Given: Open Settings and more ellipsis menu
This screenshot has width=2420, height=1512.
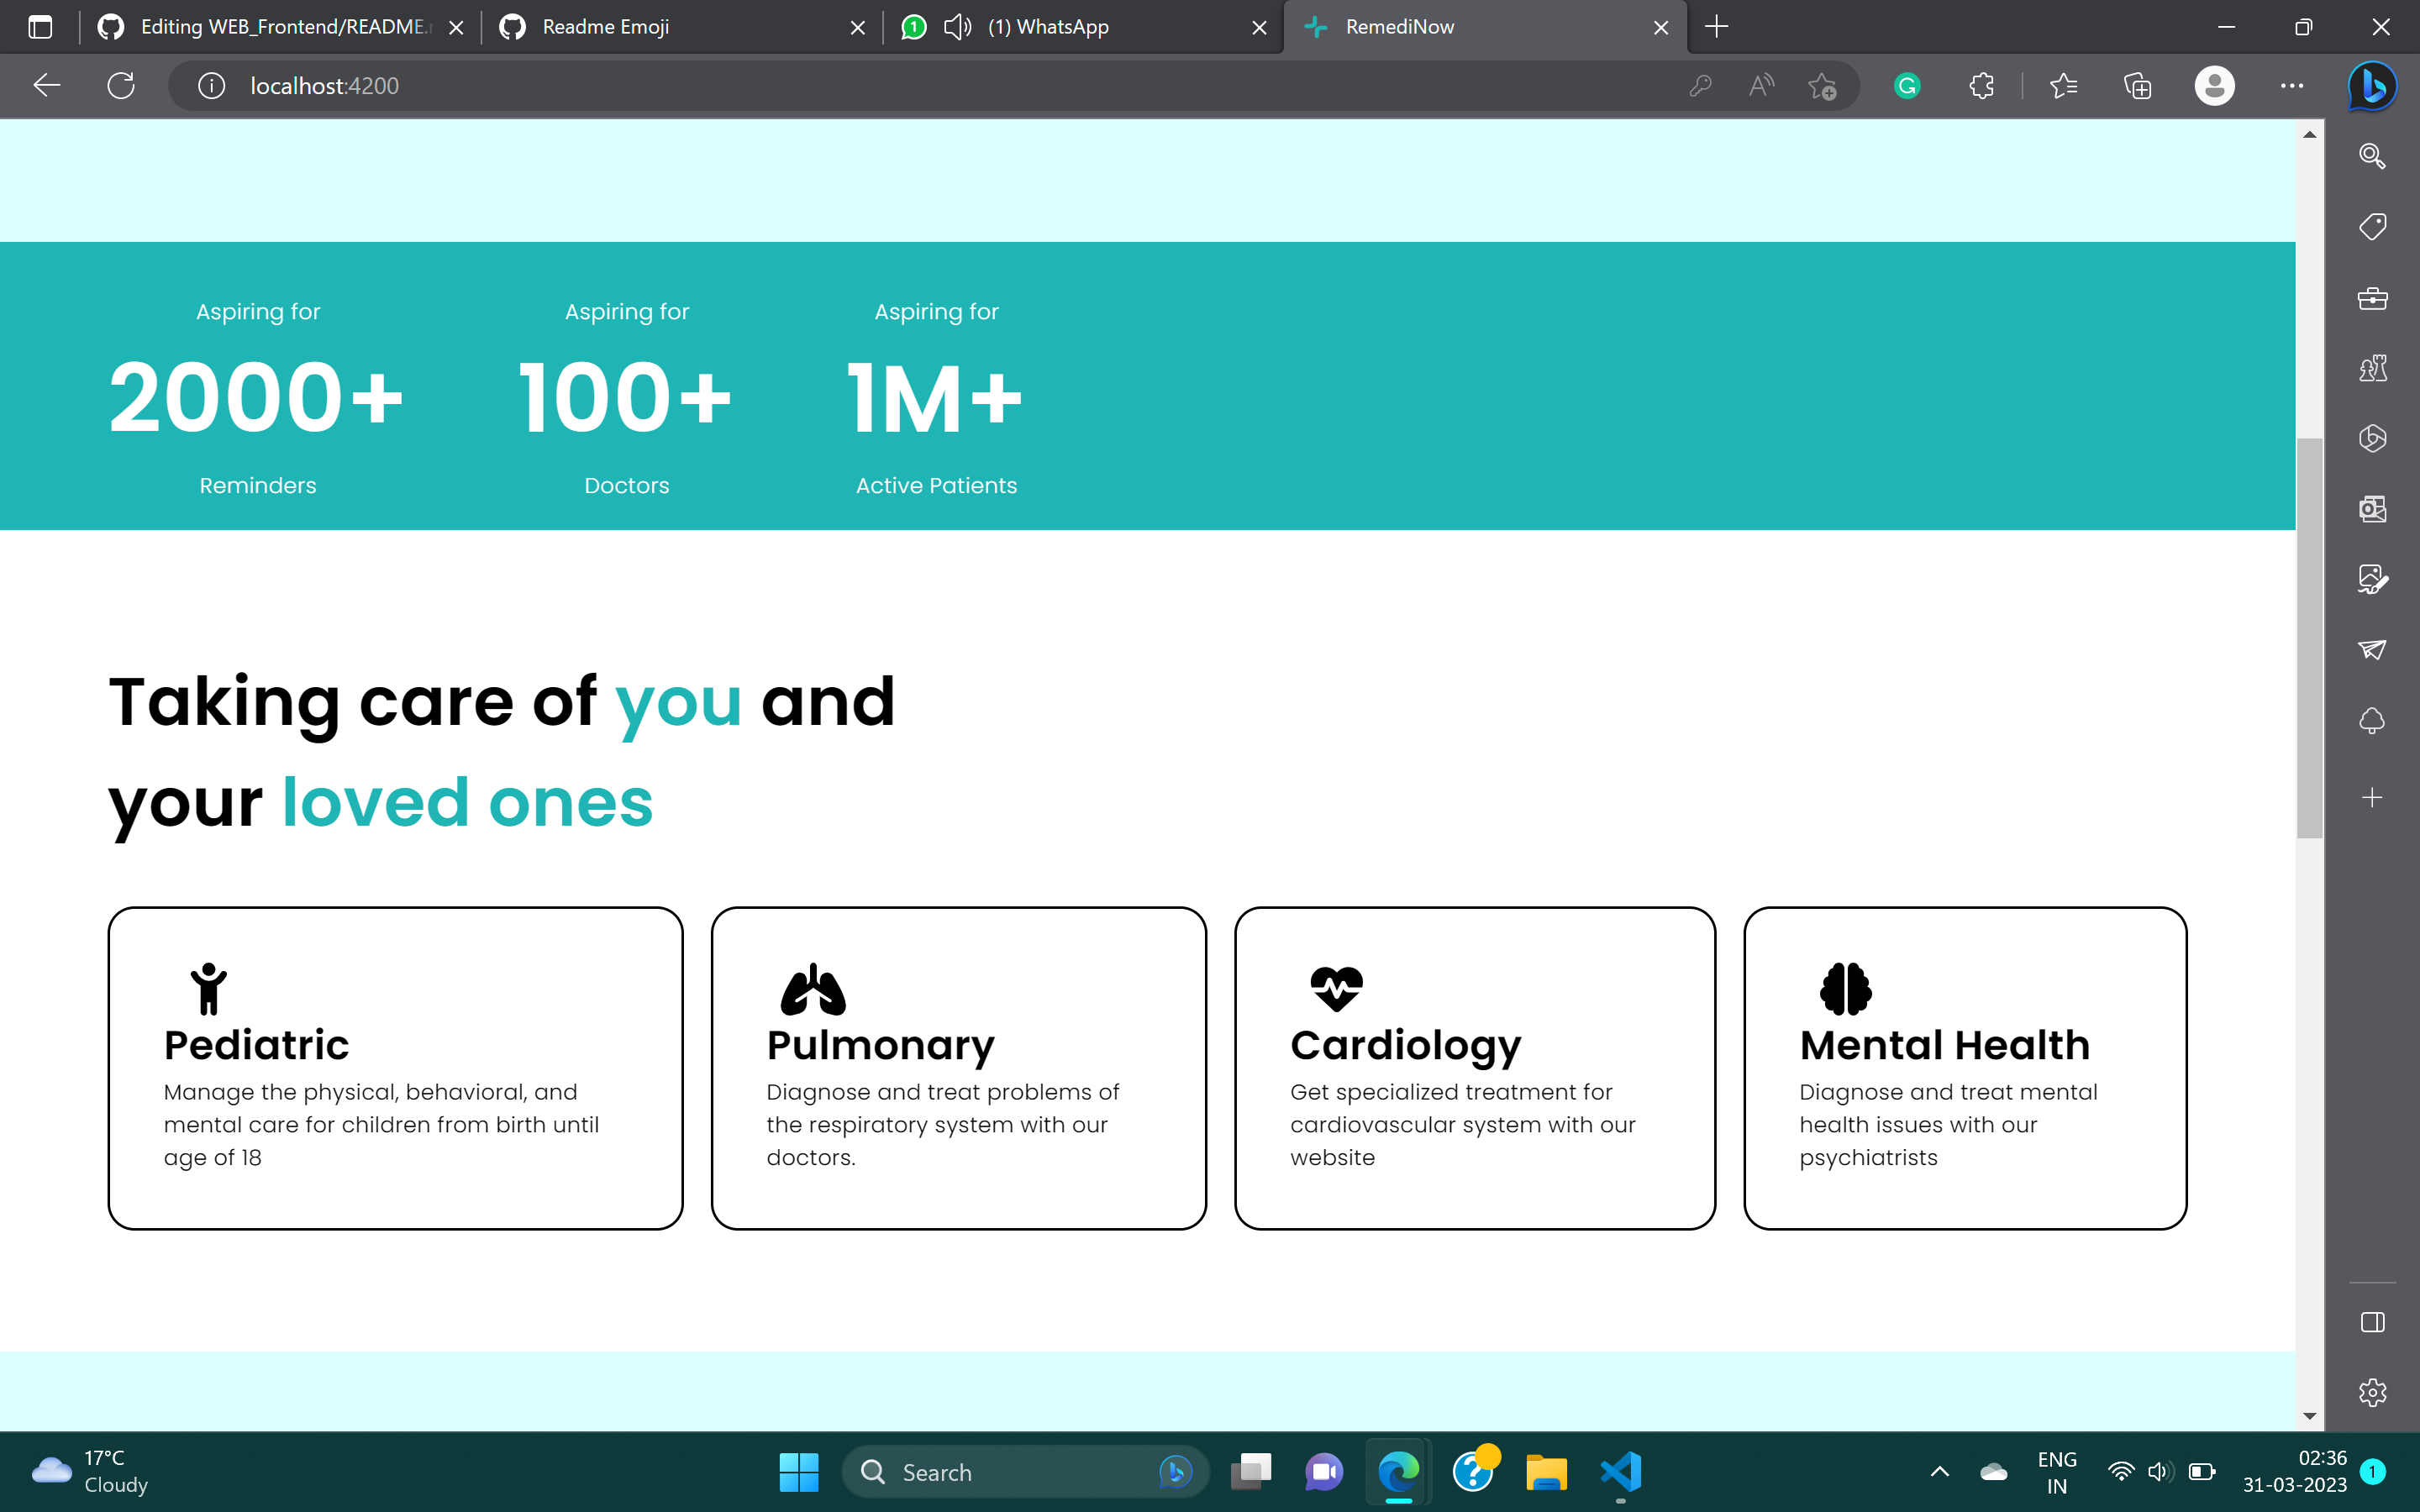Looking at the screenshot, I should (2291, 86).
